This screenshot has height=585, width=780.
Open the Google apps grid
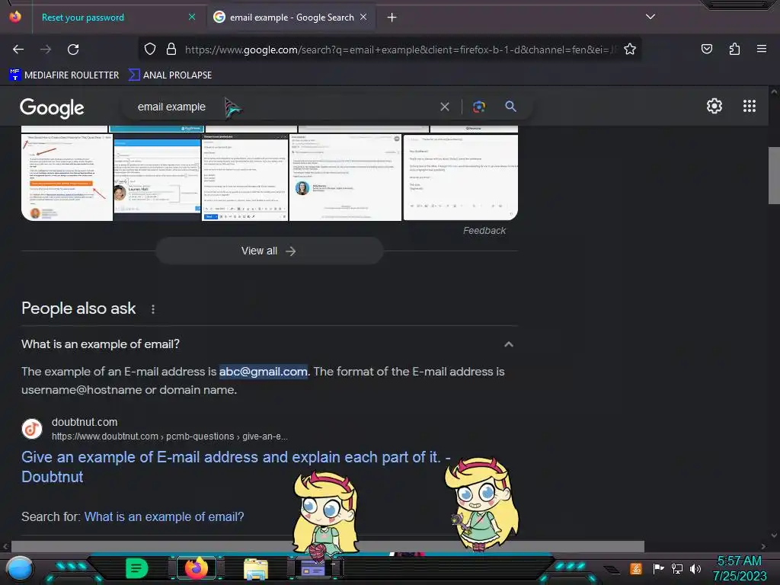tap(750, 106)
